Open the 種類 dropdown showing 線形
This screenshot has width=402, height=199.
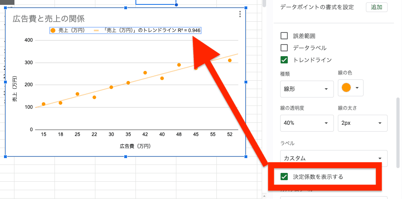click(307, 89)
